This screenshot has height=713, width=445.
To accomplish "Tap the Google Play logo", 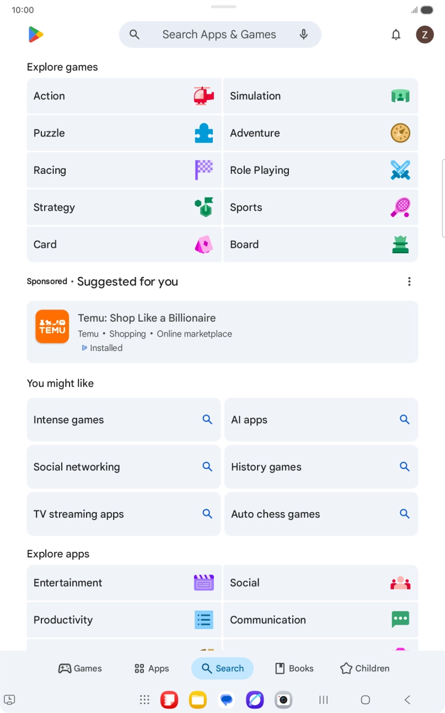I will pyautogui.click(x=36, y=35).
